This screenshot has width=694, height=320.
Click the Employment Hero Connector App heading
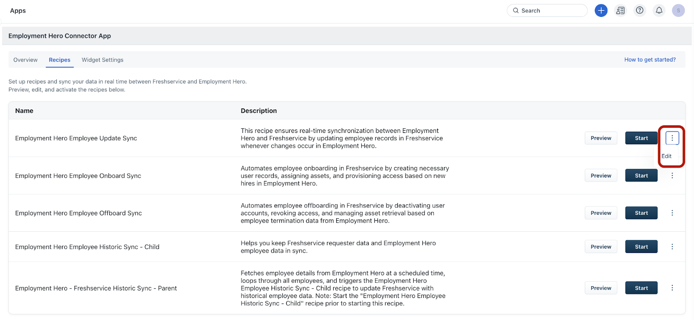point(59,36)
